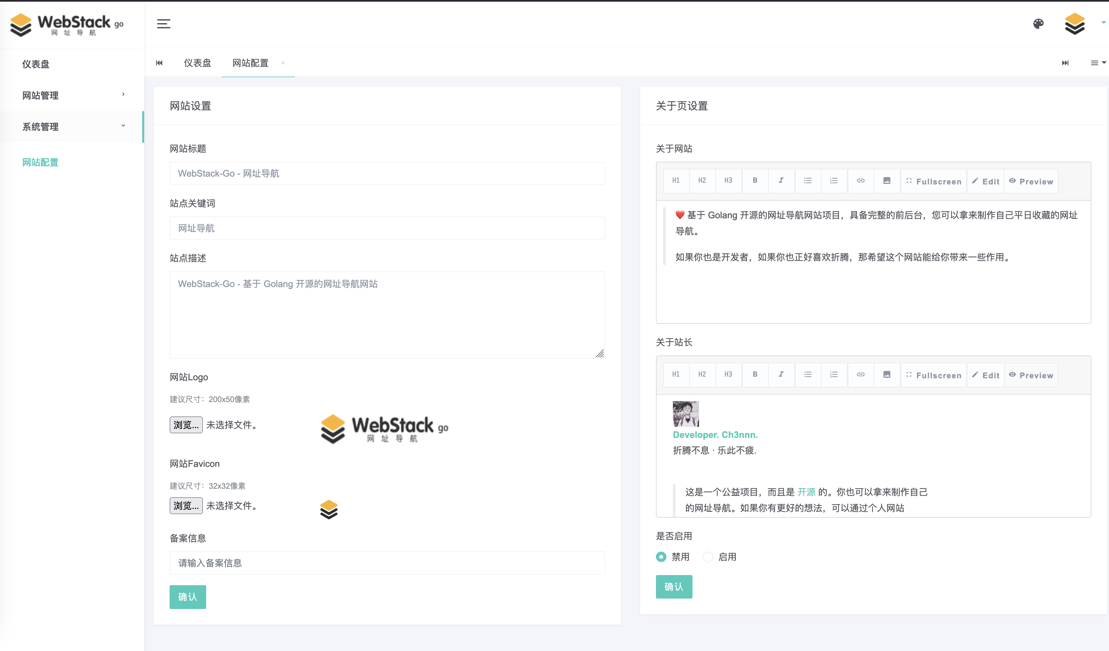Open the theme palette icon

[1038, 24]
